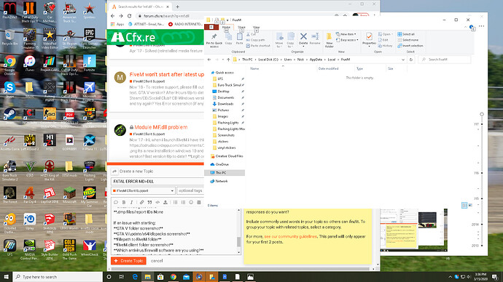This screenshot has width=503, height=282.
Task: Click Invert selection in Explorer ribbon
Action: click(x=410, y=46)
